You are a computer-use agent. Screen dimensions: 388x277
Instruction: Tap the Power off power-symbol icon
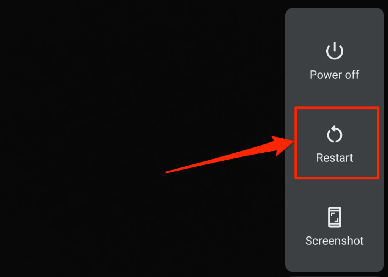[335, 51]
